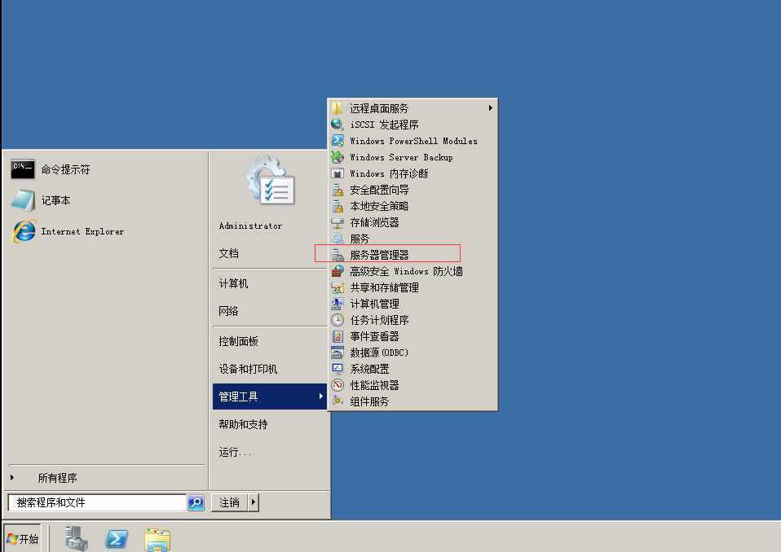781x552 pixels.
Task: Click the 事件查看器 icon
Action: point(338,336)
